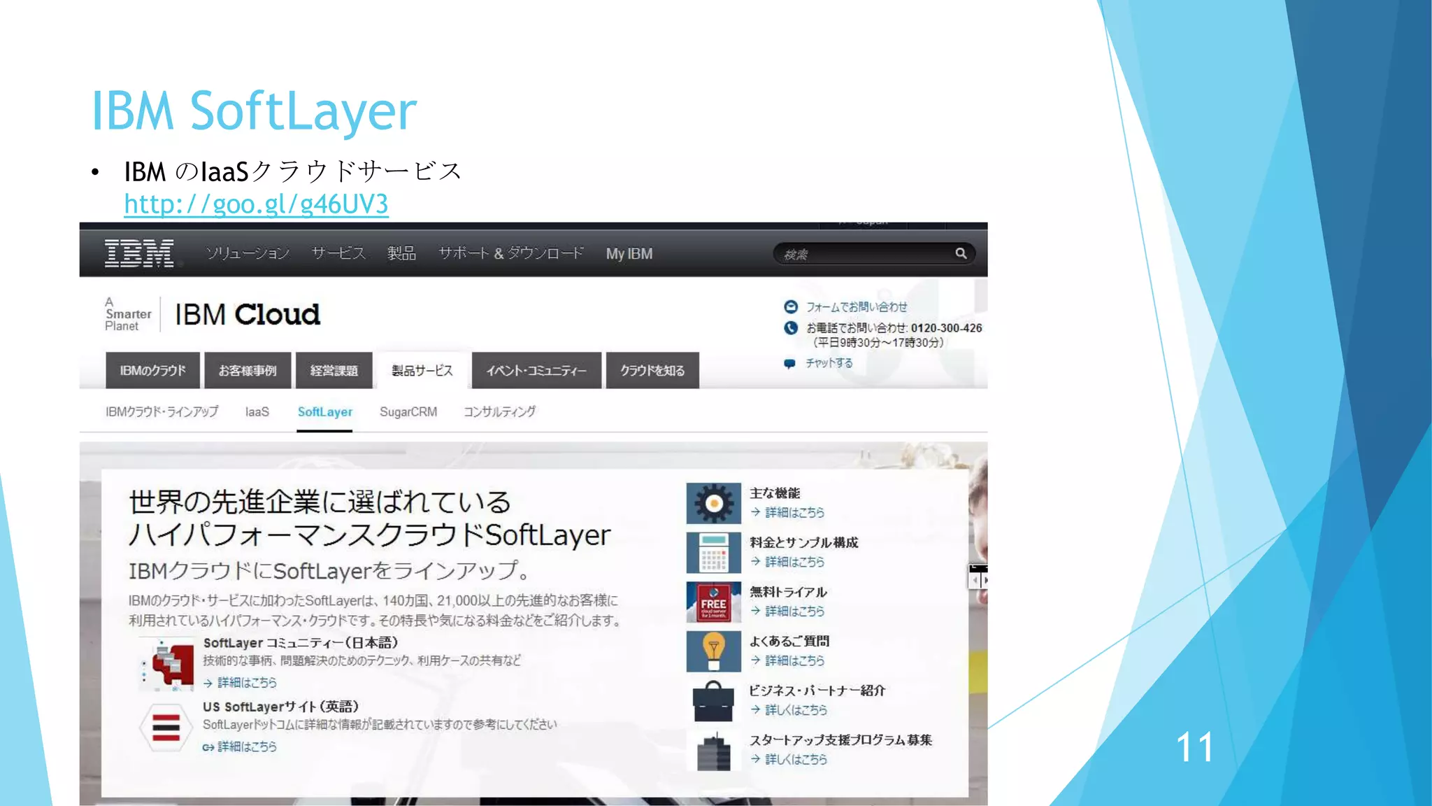Click 詳細はこちら under US SoftLayerサイト

[247, 747]
